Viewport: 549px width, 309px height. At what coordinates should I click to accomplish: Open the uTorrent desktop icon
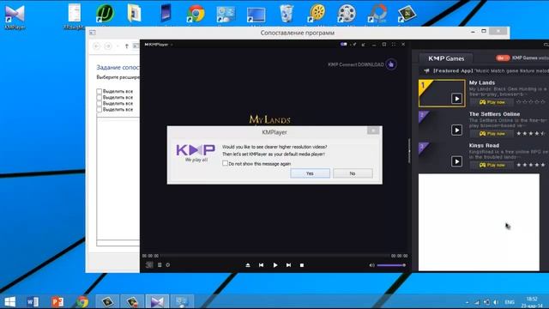tap(105, 14)
